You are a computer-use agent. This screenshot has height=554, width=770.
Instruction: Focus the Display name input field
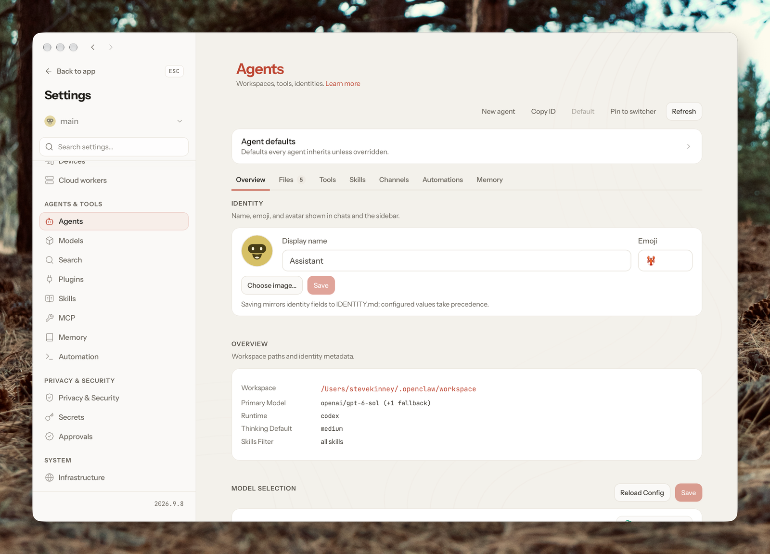456,260
